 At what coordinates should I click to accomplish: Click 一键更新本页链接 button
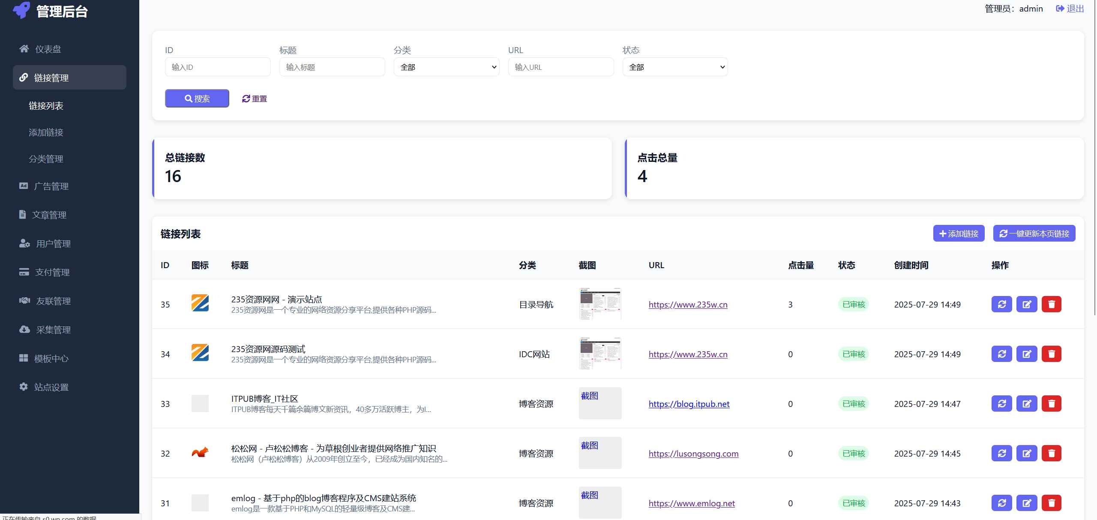[x=1034, y=233]
